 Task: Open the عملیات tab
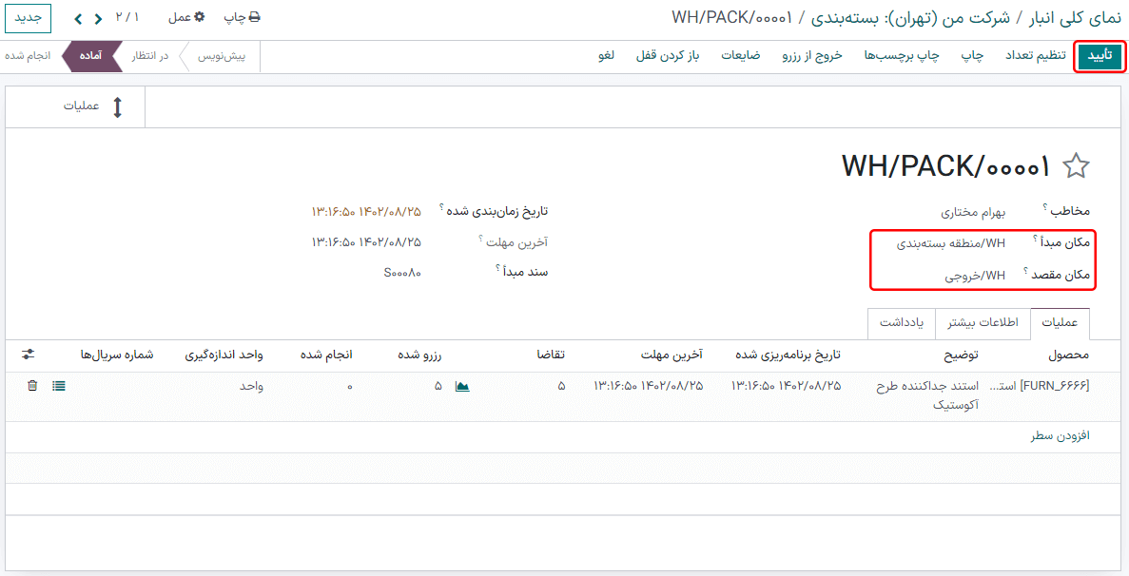coord(1060,323)
